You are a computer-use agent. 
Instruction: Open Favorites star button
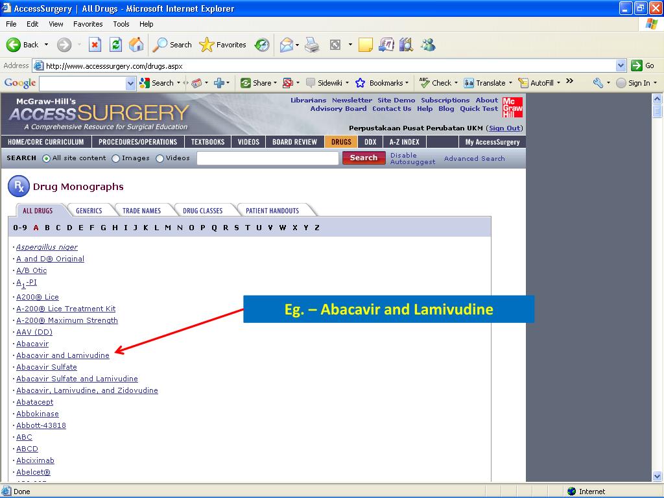[x=222, y=45]
